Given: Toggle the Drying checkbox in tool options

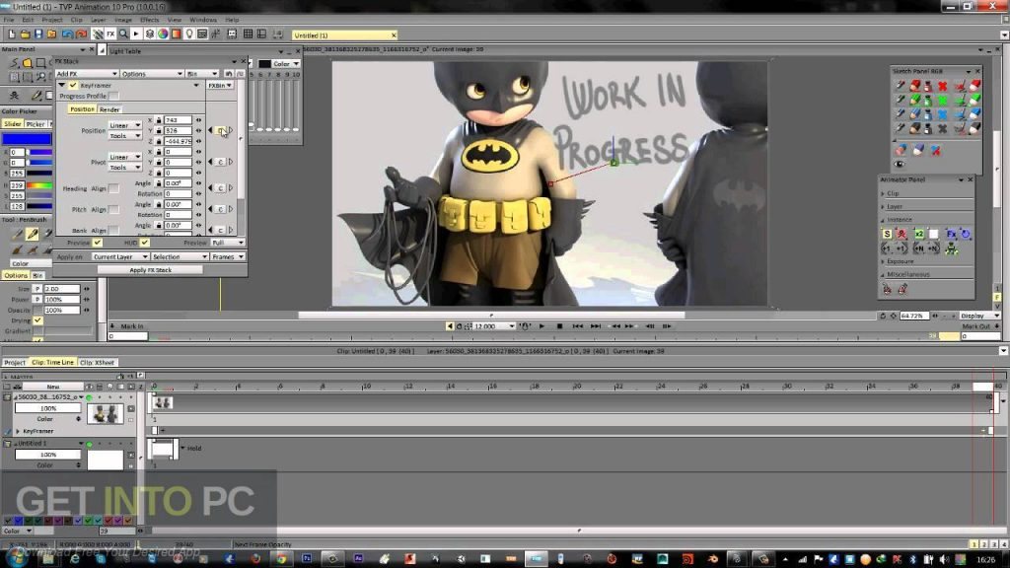Looking at the screenshot, I should [38, 320].
